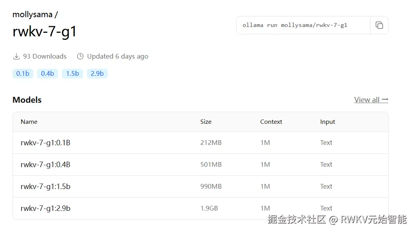Click the 1M context cell in the 0.1B row

point(265,143)
